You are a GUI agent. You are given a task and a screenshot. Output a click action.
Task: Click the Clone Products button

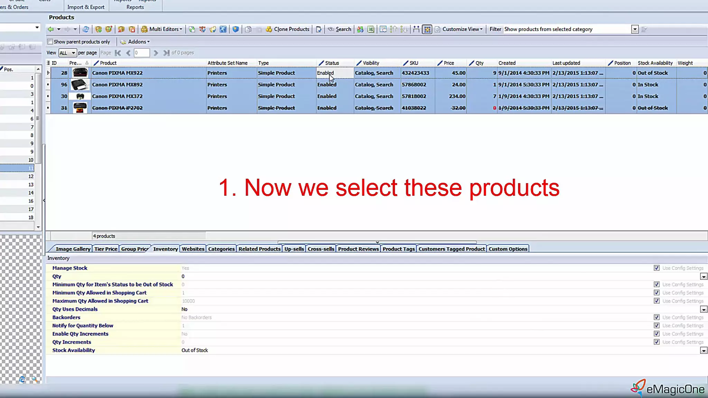[288, 29]
